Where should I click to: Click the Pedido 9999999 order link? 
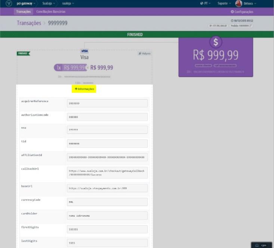(241, 26)
